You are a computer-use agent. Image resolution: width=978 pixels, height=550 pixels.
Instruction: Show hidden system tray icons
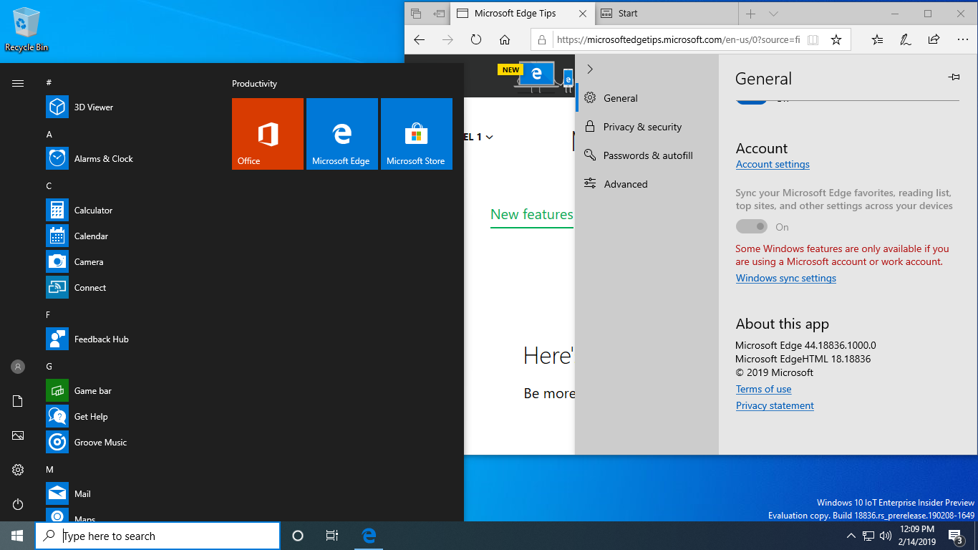[x=851, y=536]
